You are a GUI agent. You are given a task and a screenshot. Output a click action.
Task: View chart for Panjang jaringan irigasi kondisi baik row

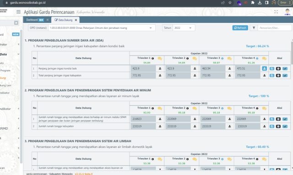coord(285,69)
